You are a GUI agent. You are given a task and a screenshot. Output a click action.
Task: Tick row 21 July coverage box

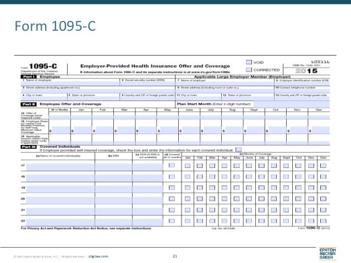pos(261,210)
